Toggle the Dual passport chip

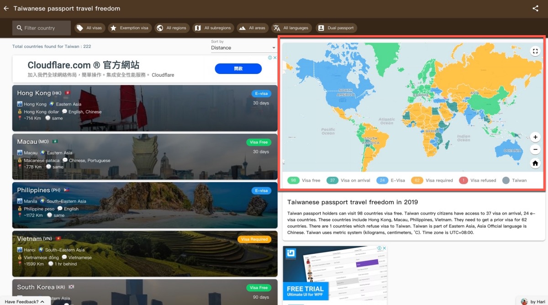tap(336, 28)
